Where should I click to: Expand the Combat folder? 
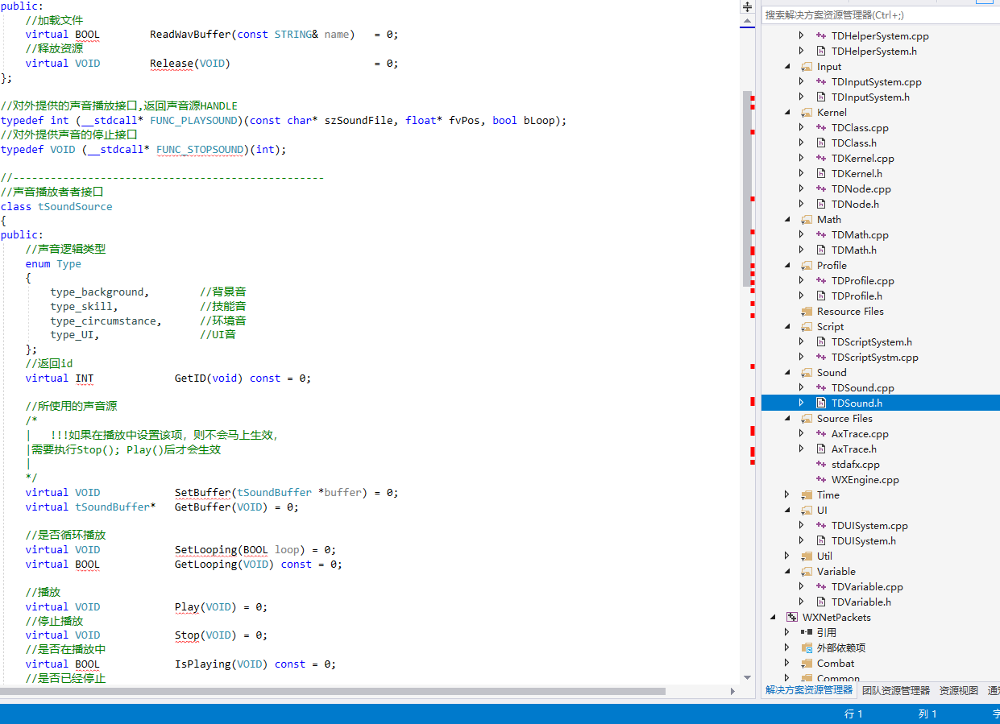coord(787,664)
